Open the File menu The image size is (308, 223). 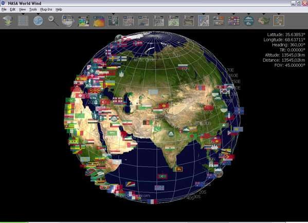point(4,9)
